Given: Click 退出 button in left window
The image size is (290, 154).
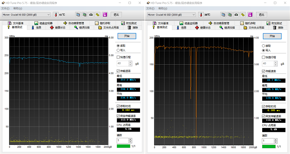Looking at the screenshot, I should (116, 15).
